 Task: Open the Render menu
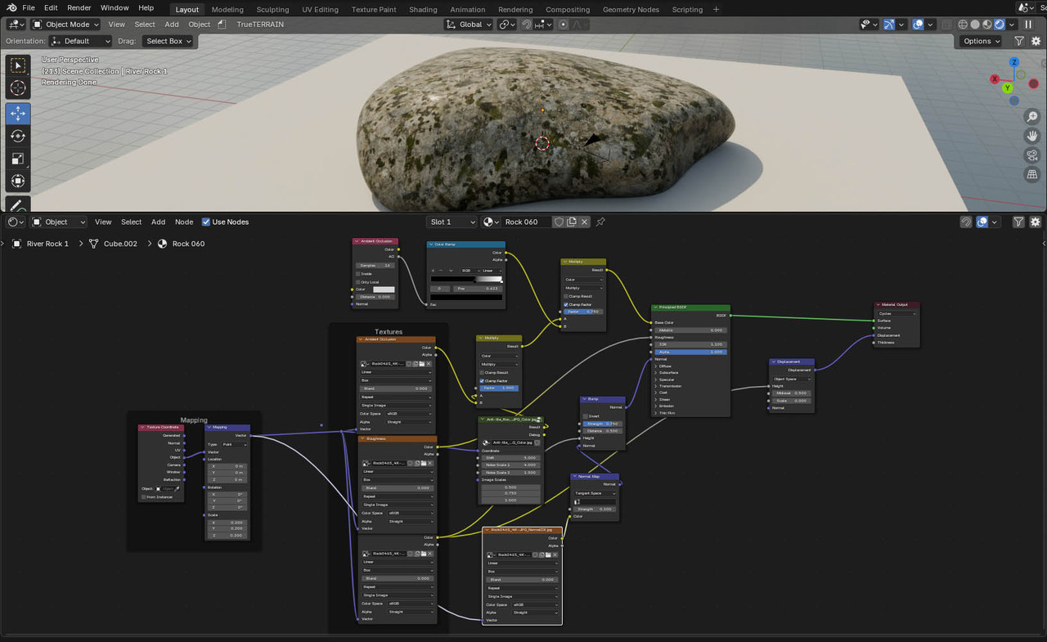[x=79, y=7]
